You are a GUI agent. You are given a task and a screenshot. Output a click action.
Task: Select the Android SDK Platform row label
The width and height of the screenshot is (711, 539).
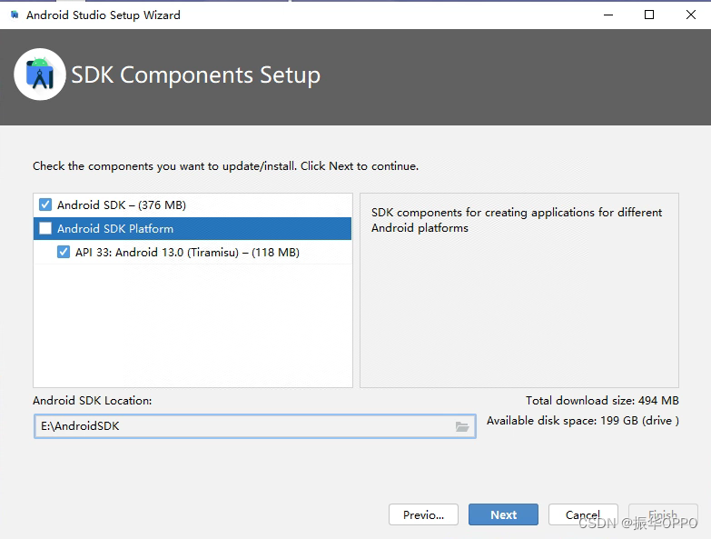coord(115,229)
